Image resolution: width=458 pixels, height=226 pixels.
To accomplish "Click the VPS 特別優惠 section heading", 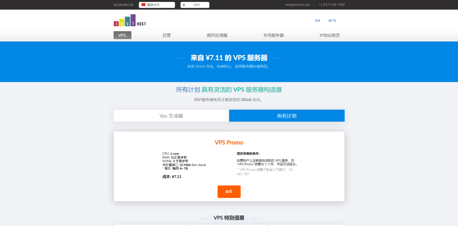I will click(229, 218).
